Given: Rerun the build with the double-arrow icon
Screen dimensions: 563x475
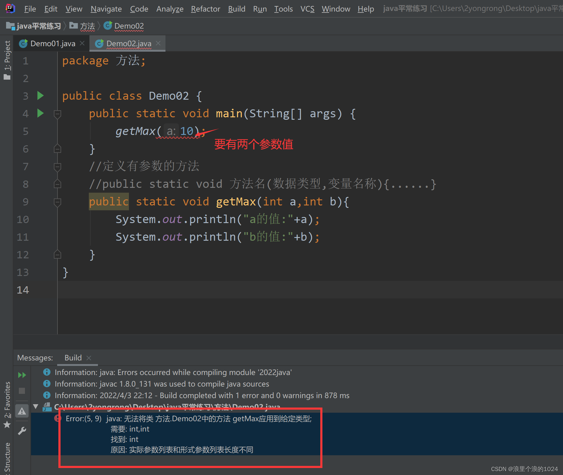Looking at the screenshot, I should (x=22, y=375).
